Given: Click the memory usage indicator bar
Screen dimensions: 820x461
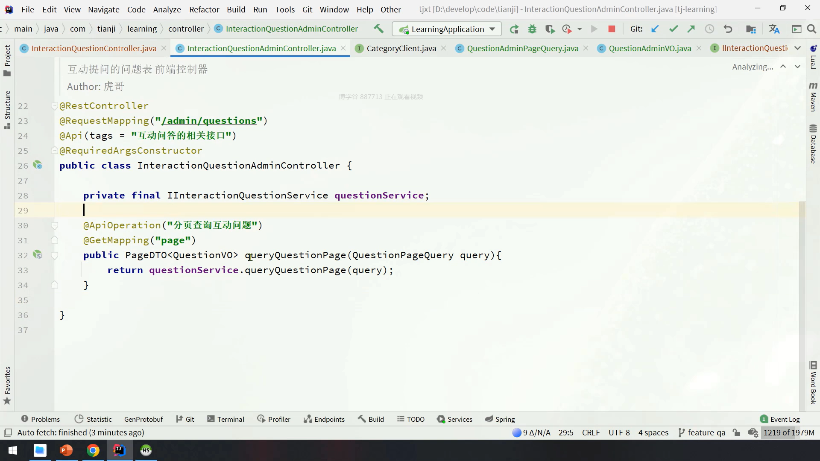Looking at the screenshot, I should click(788, 432).
